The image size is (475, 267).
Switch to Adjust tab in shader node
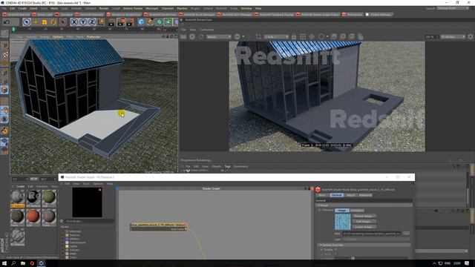point(350,195)
